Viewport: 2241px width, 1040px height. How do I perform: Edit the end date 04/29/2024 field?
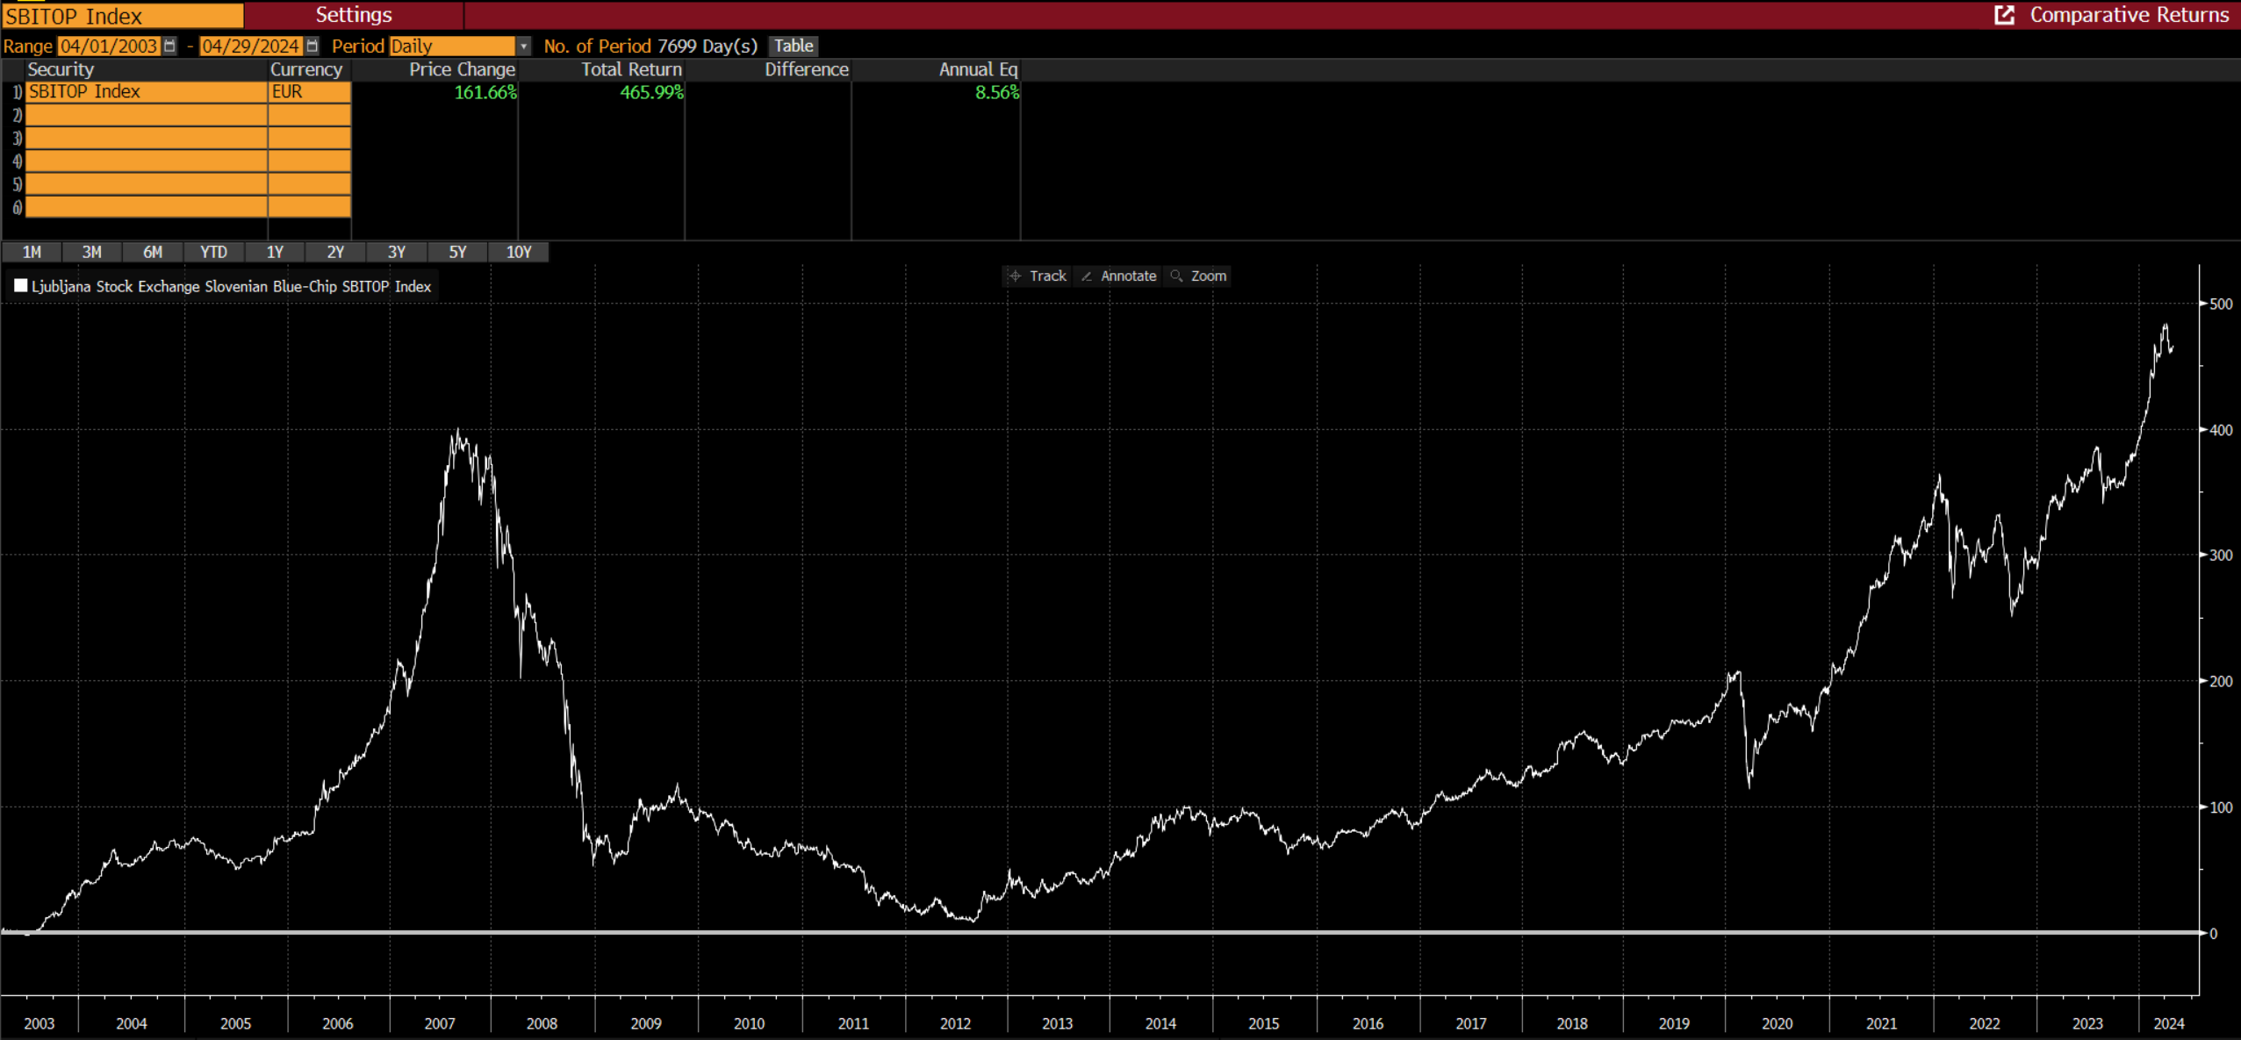tap(251, 46)
